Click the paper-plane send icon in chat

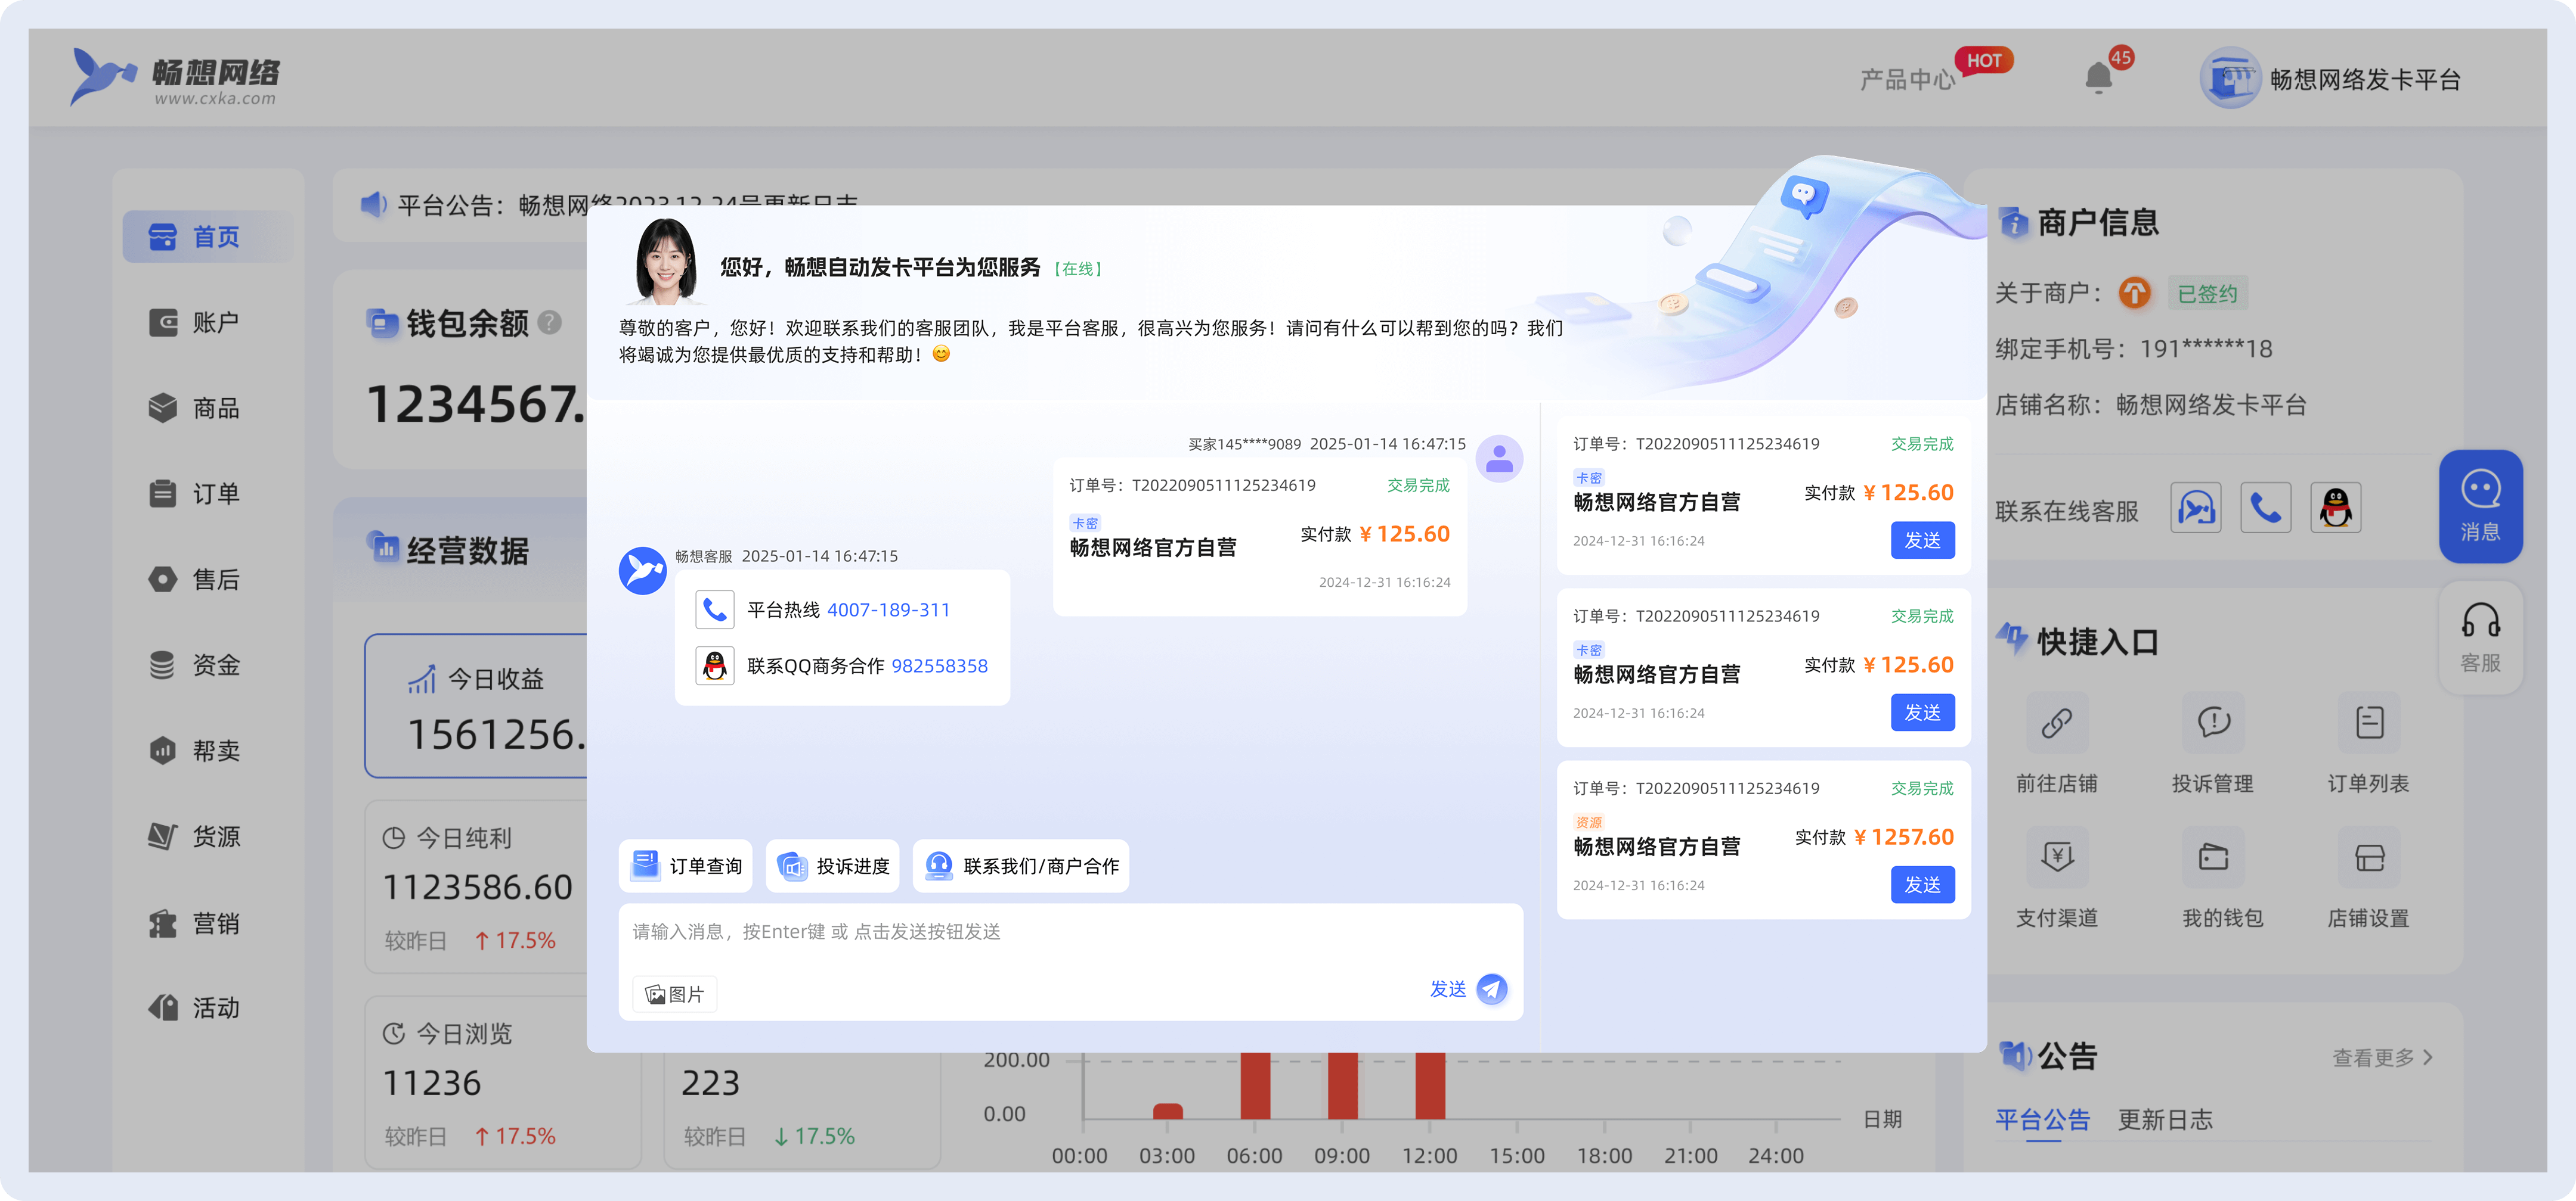click(x=1491, y=988)
